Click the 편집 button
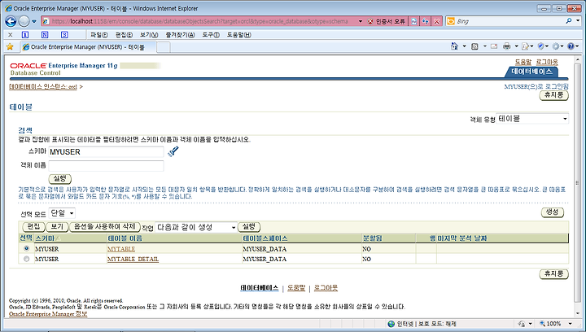The width and height of the screenshot is (586, 332). coord(33,227)
